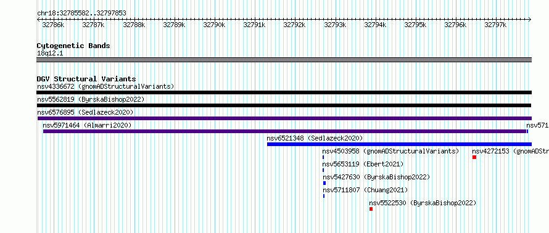The width and height of the screenshot is (549, 233).
Task: Open nsv5427630 (ByrskaBishop2022) label
Action: coord(376,177)
